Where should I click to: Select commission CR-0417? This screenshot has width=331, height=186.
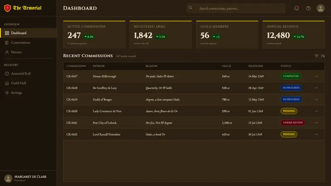coord(72,76)
